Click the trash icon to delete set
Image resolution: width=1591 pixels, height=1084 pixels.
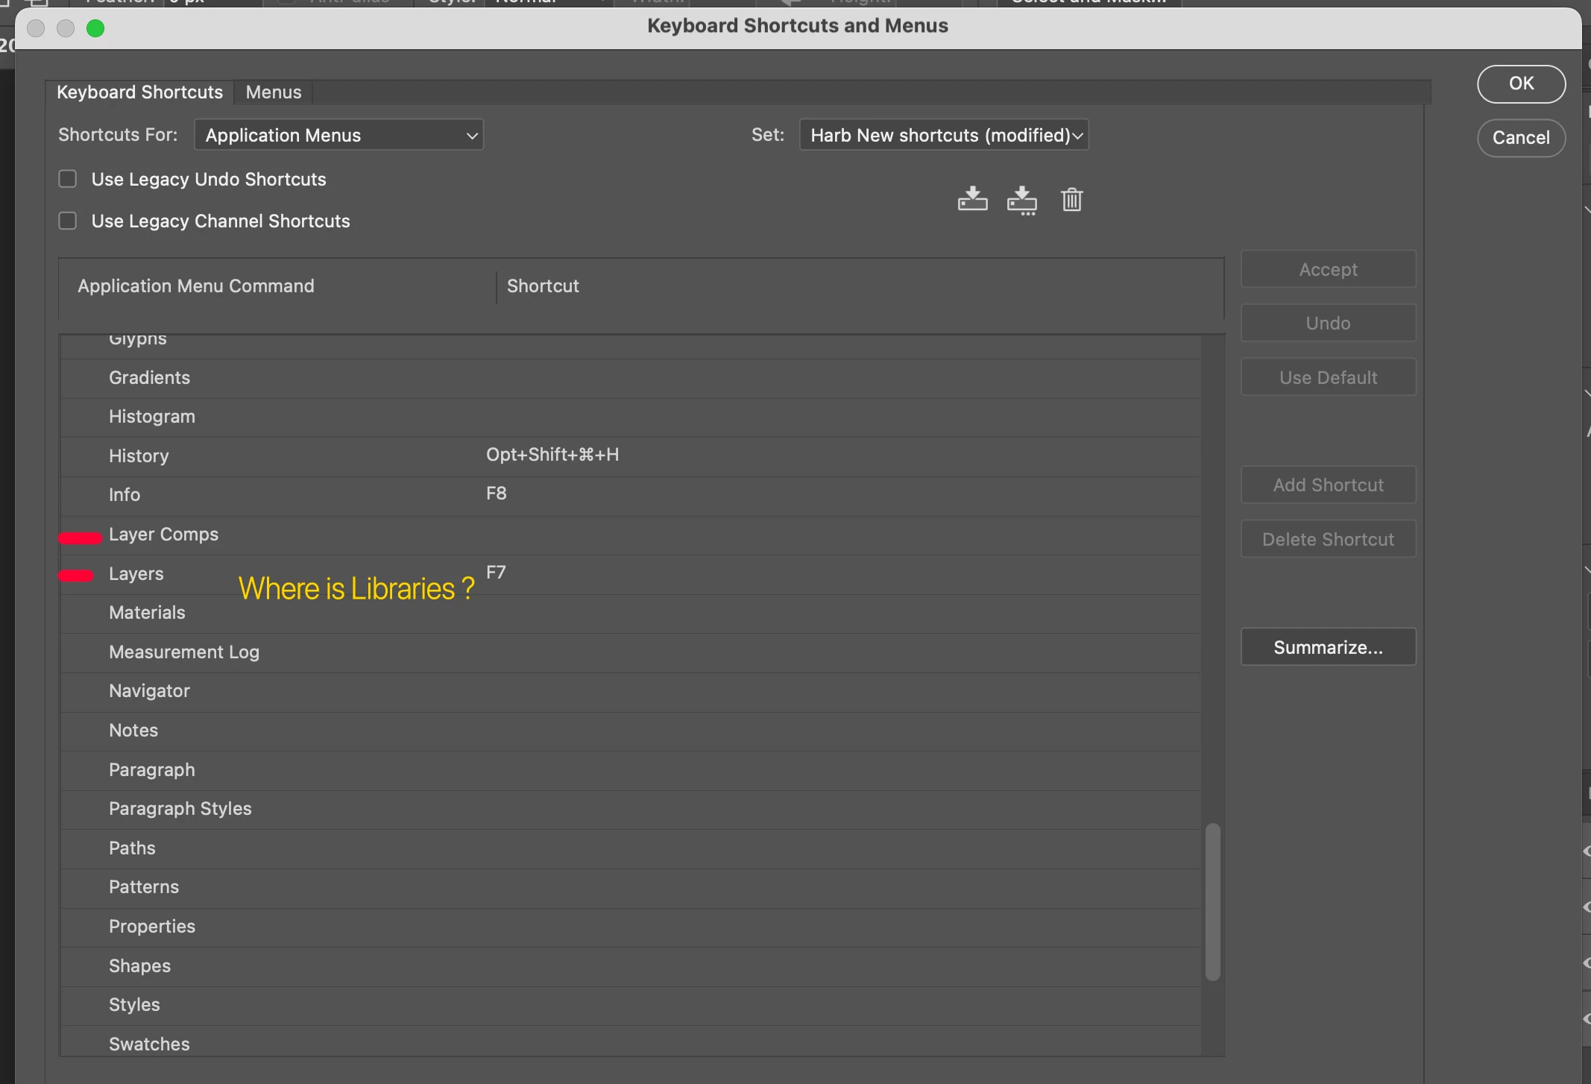1071,199
